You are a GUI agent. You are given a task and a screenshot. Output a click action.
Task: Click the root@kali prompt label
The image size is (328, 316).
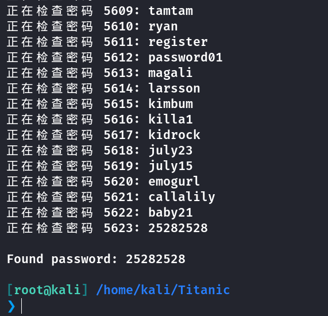[x=47, y=290]
